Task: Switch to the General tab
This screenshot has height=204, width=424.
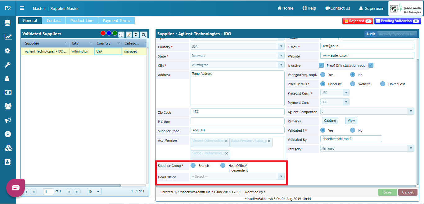Action: [x=30, y=21]
